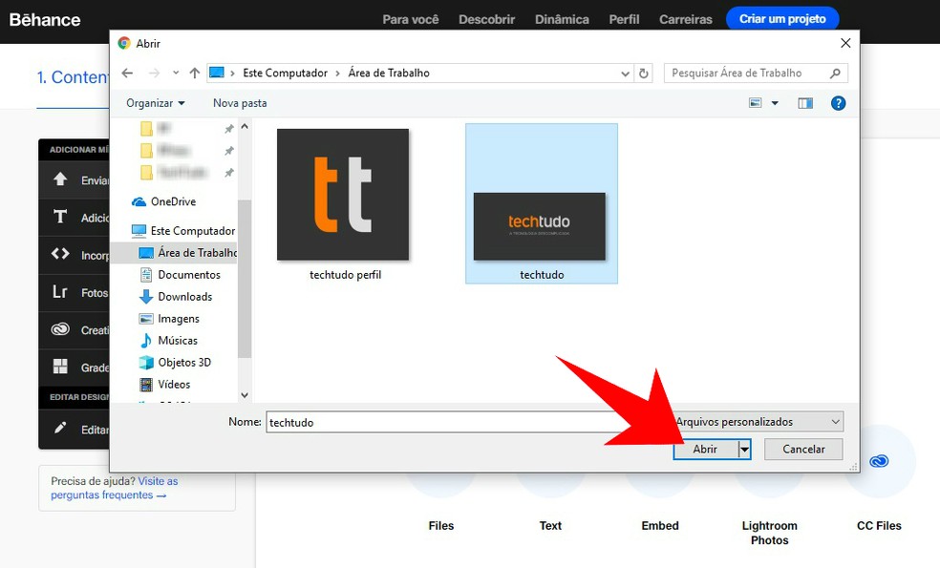940x568 pixels.
Task: Click the back arrow in the dialog
Action: tap(127, 73)
